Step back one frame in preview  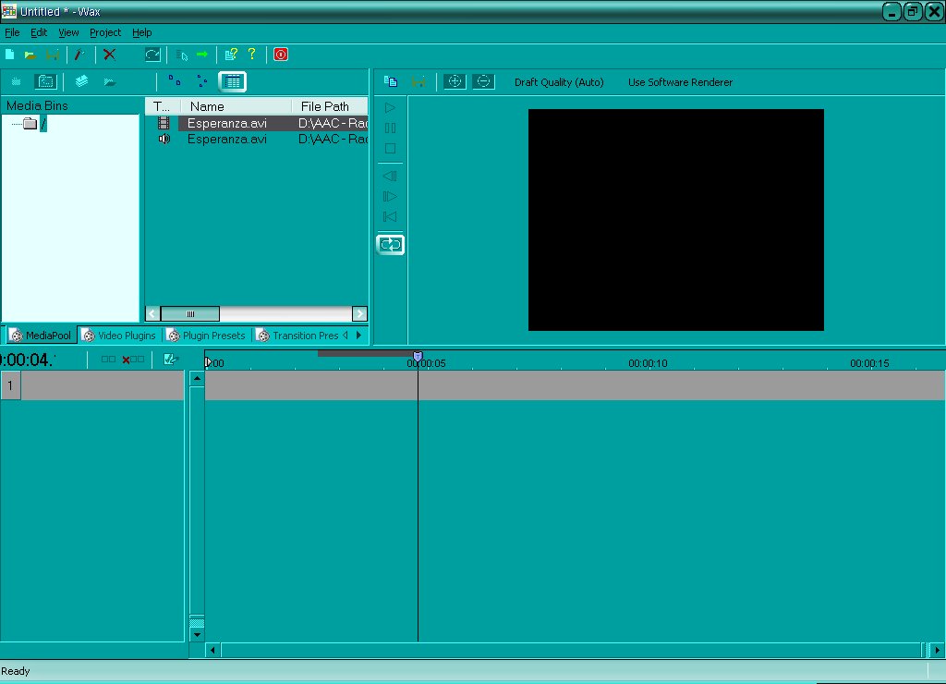391,177
